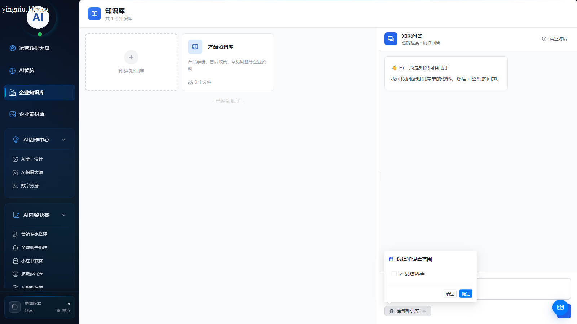The height and width of the screenshot is (324, 577).
Task: Click the 0 个文件 count
Action: coord(200,82)
